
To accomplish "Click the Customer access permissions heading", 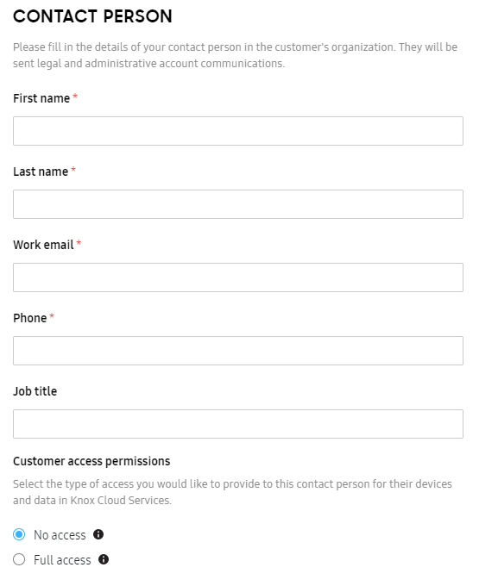I will (x=91, y=461).
